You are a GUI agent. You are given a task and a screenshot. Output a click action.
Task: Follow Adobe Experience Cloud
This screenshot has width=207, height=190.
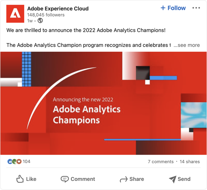click(176, 8)
